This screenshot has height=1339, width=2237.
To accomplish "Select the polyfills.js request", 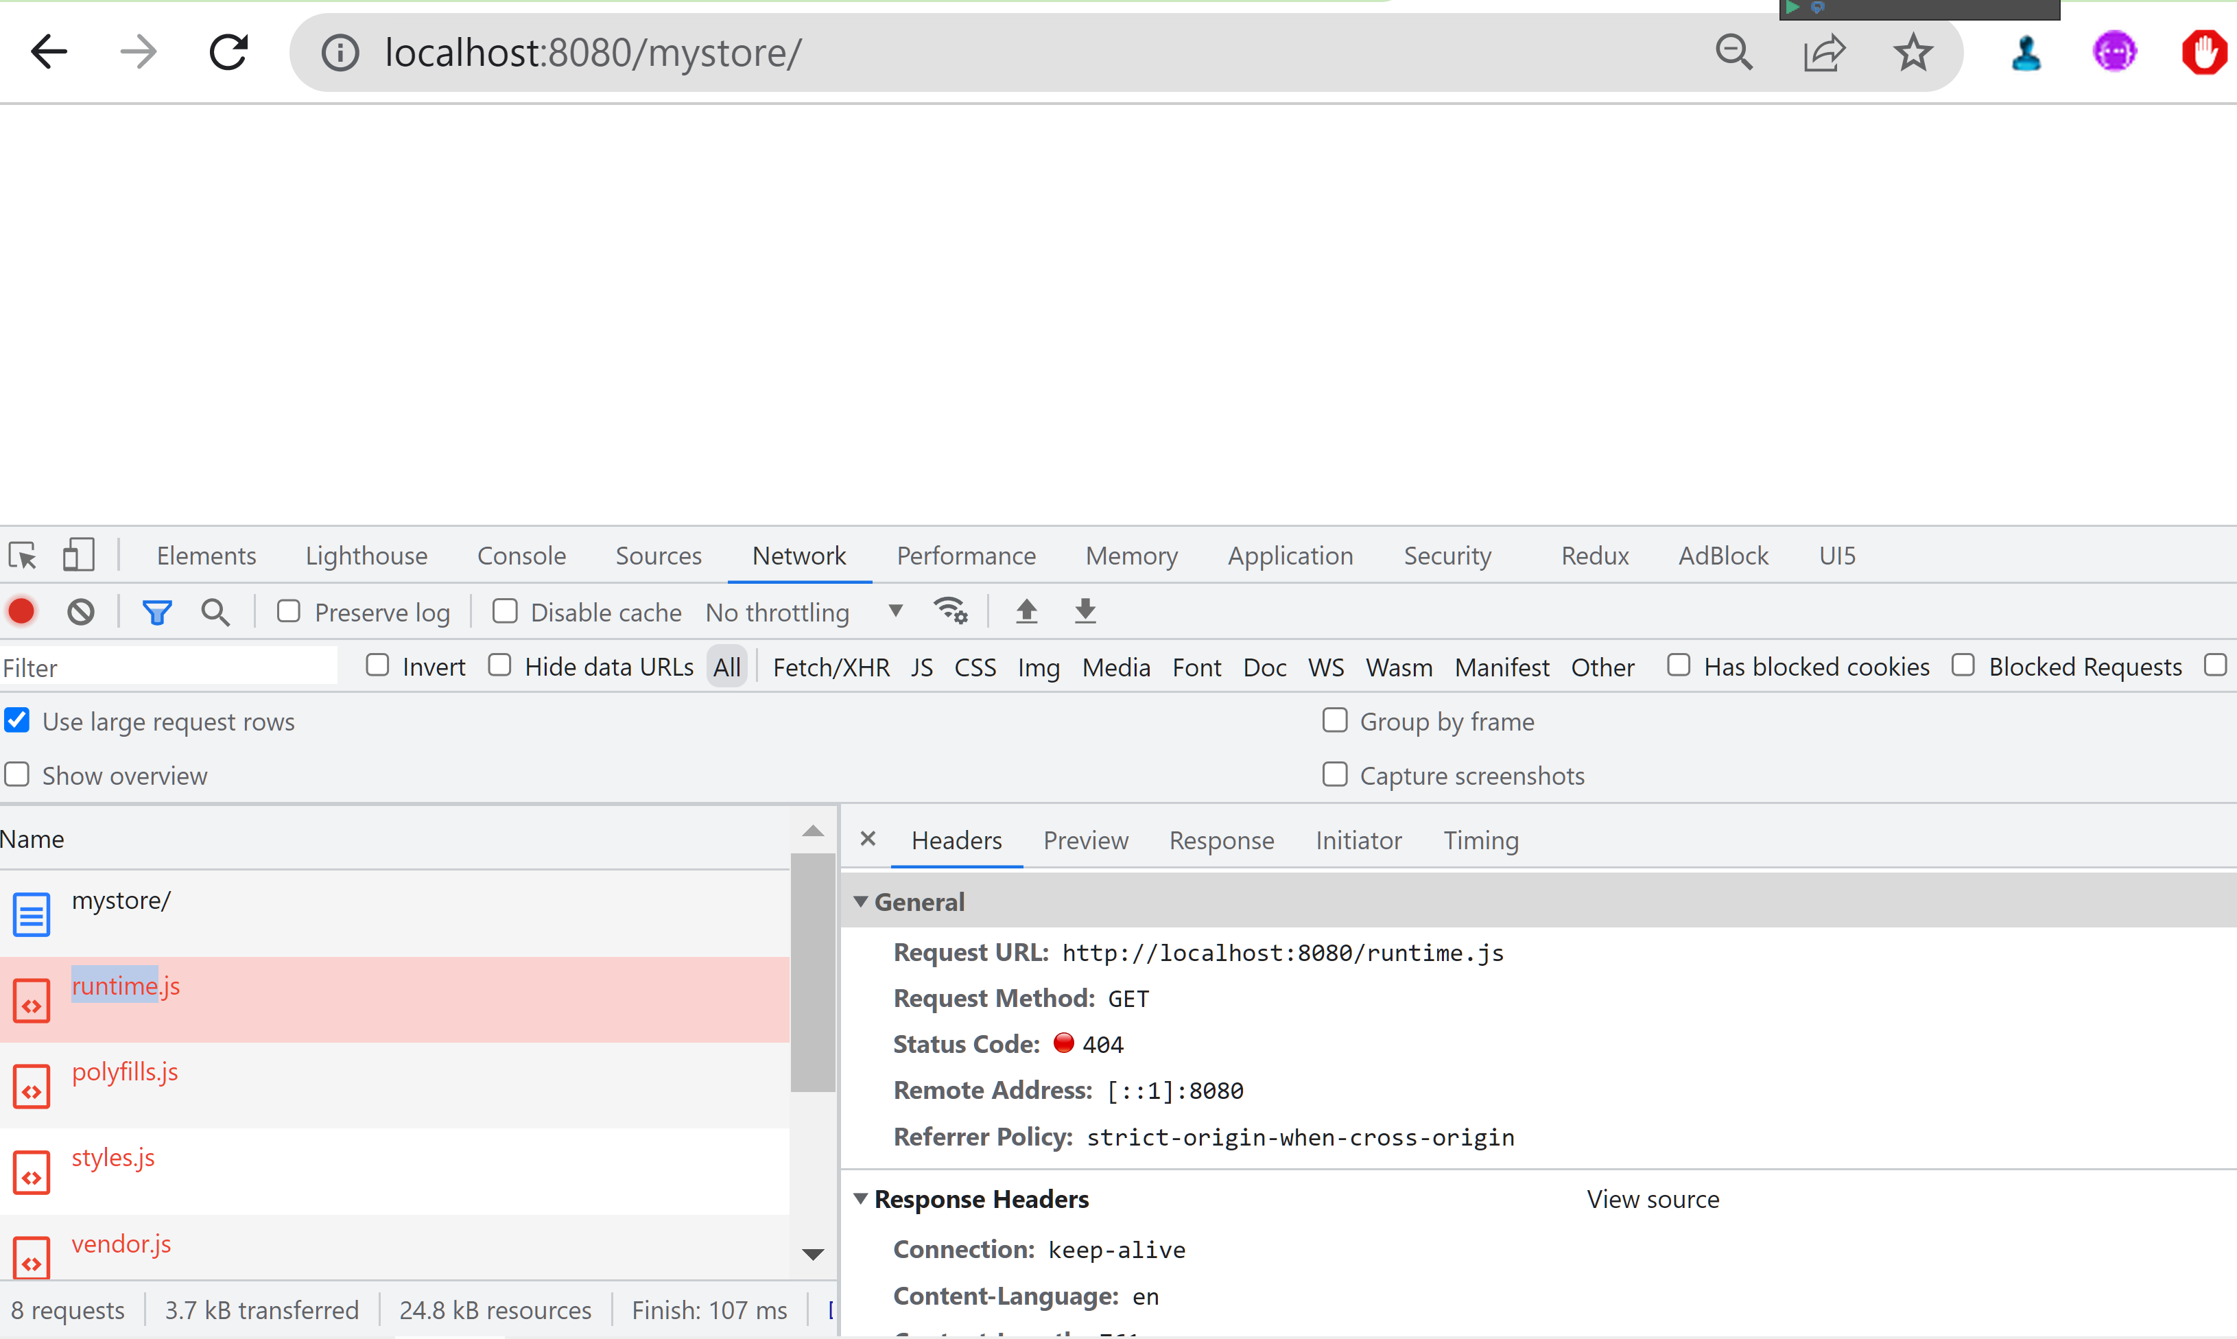I will click(125, 1072).
